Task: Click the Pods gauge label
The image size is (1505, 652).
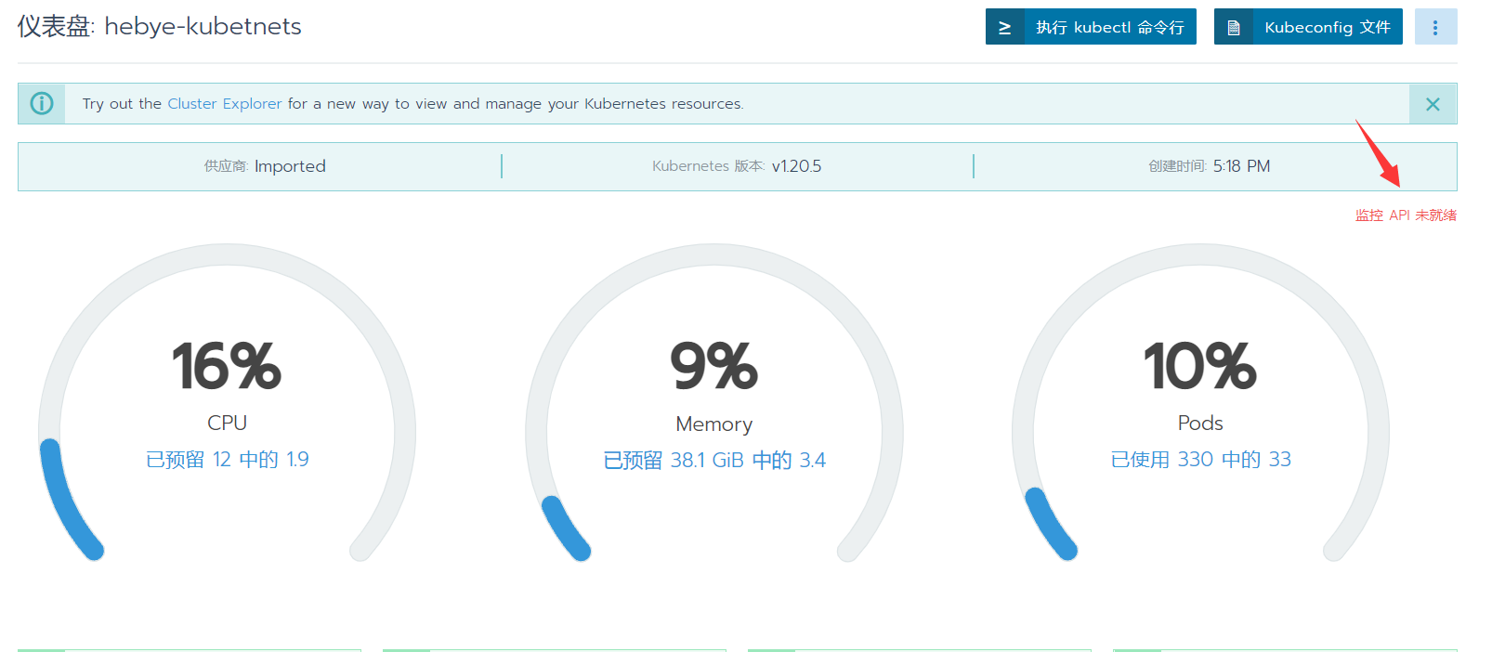Action: tap(1200, 423)
